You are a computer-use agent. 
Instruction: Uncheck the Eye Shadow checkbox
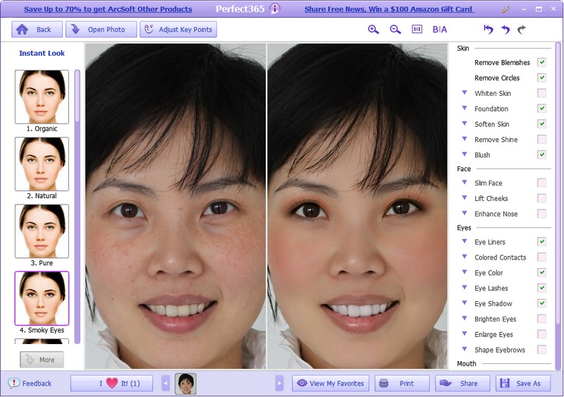[541, 303]
